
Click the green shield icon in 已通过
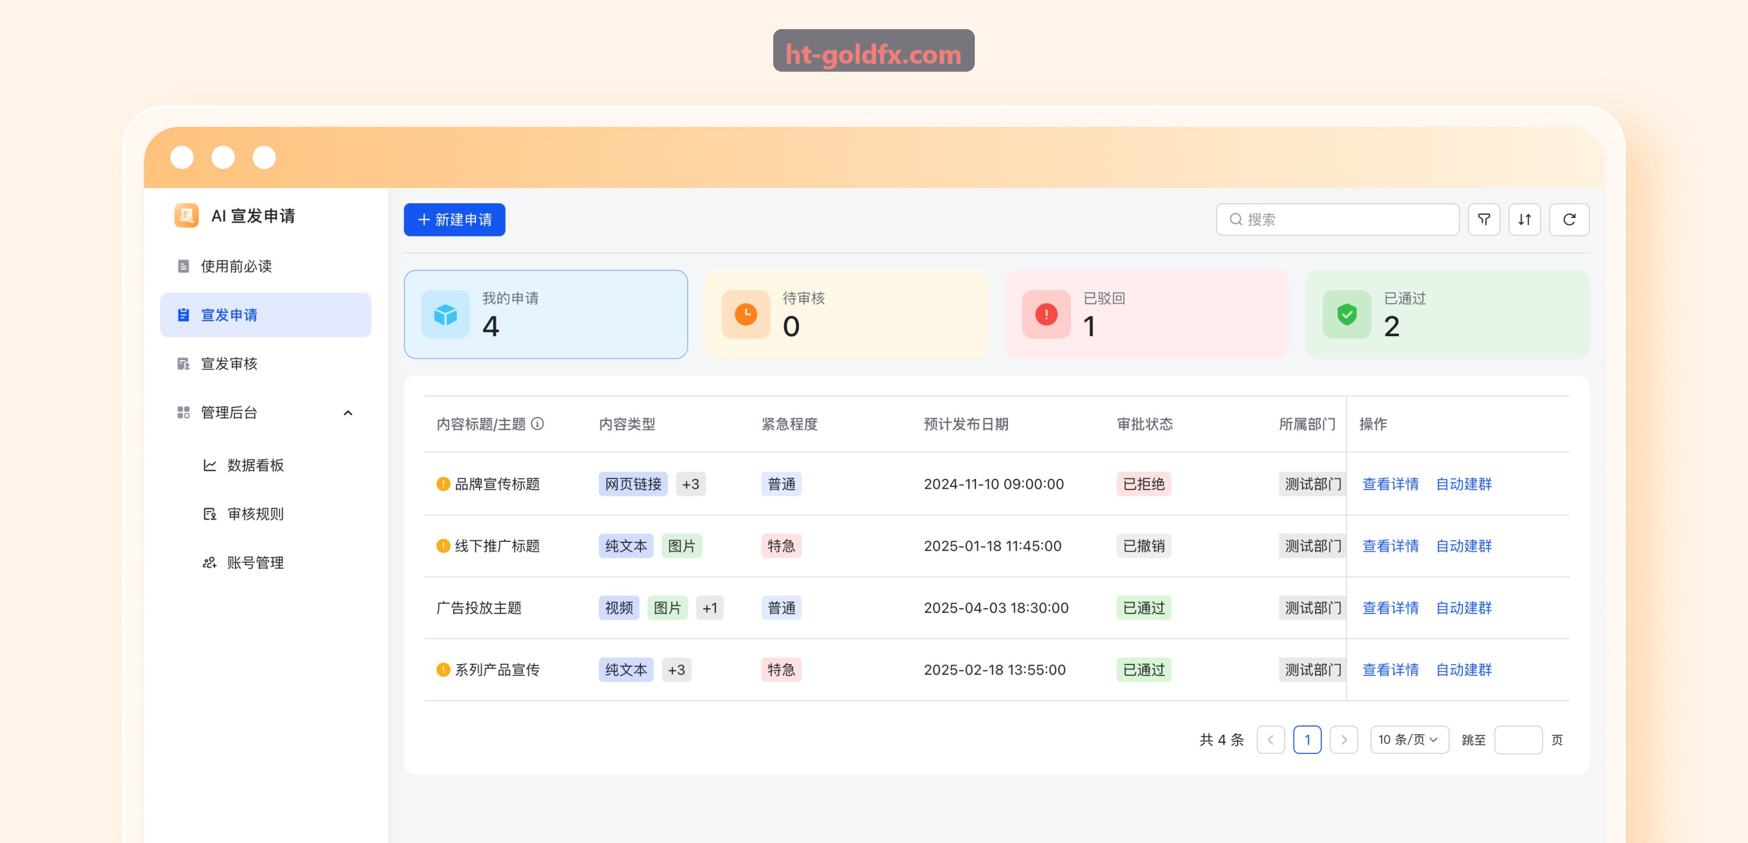coord(1347,314)
